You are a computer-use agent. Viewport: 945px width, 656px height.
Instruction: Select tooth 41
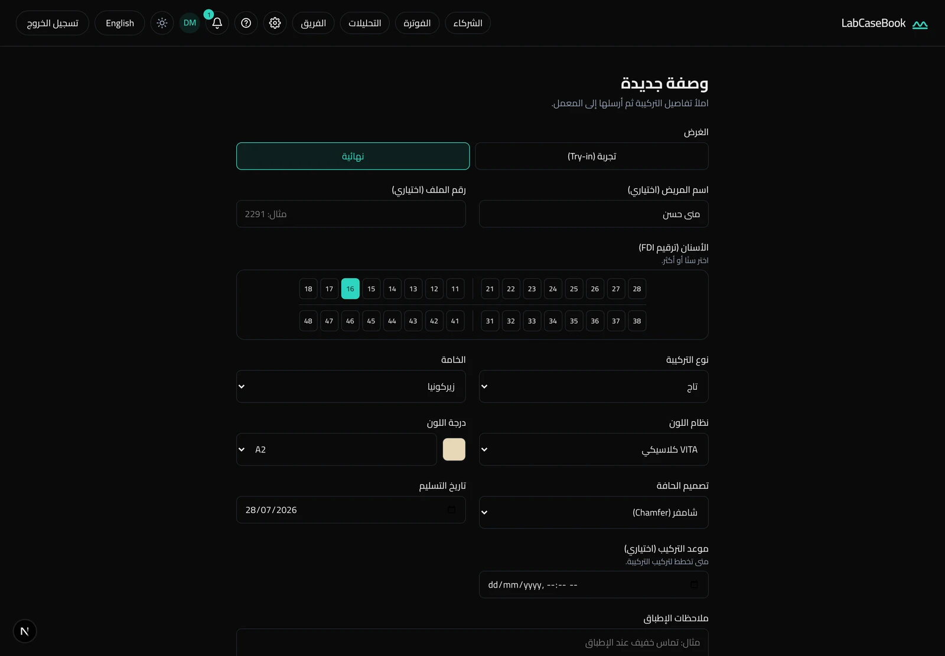coord(455,321)
